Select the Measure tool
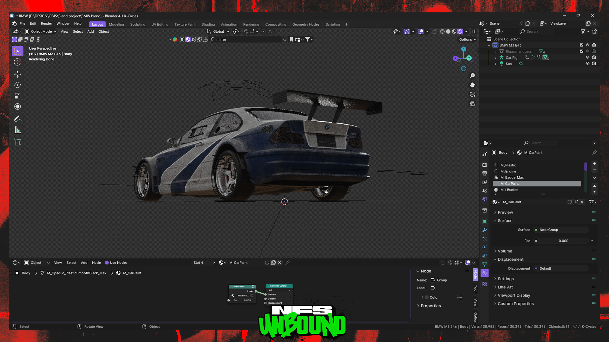The image size is (609, 342). coord(17,130)
